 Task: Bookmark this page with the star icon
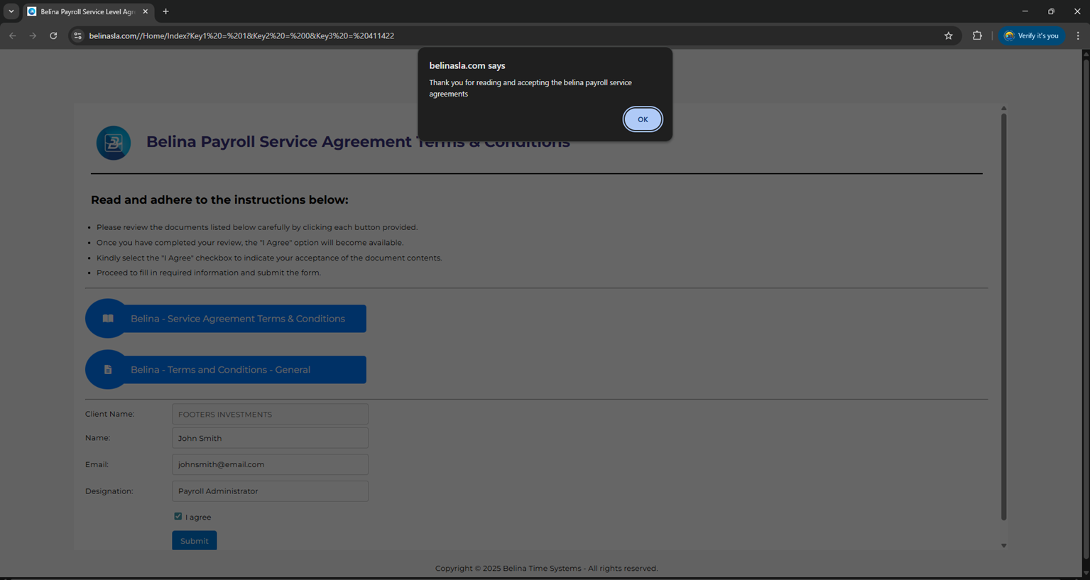[949, 35]
